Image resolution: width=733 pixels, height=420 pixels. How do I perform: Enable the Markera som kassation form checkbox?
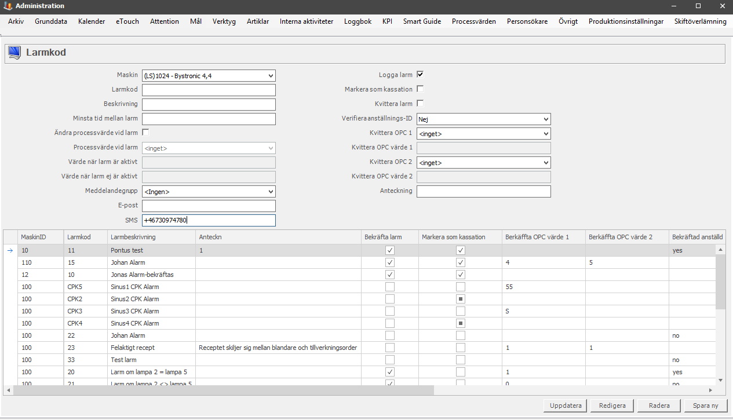(420, 89)
